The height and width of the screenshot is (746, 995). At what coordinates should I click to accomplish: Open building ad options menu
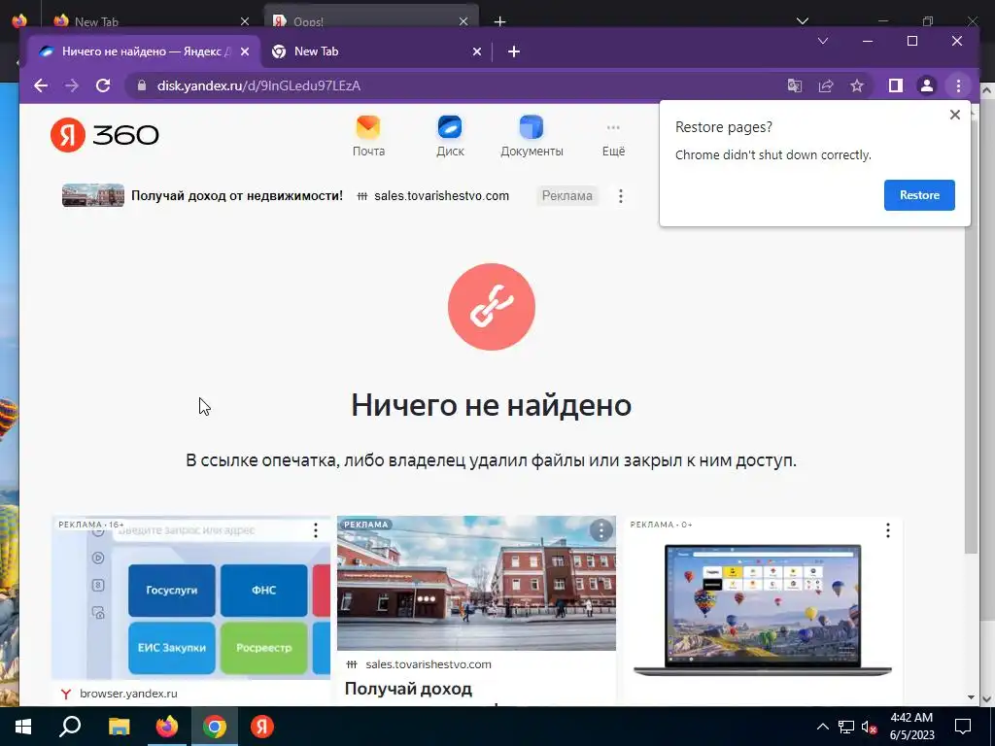pos(600,530)
